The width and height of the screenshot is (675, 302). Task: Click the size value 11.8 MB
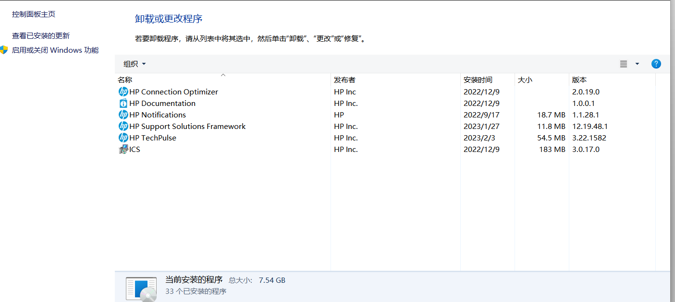(551, 126)
